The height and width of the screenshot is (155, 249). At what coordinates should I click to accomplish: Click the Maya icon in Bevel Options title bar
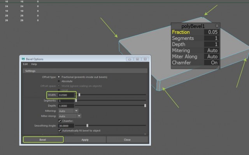tap(23, 59)
